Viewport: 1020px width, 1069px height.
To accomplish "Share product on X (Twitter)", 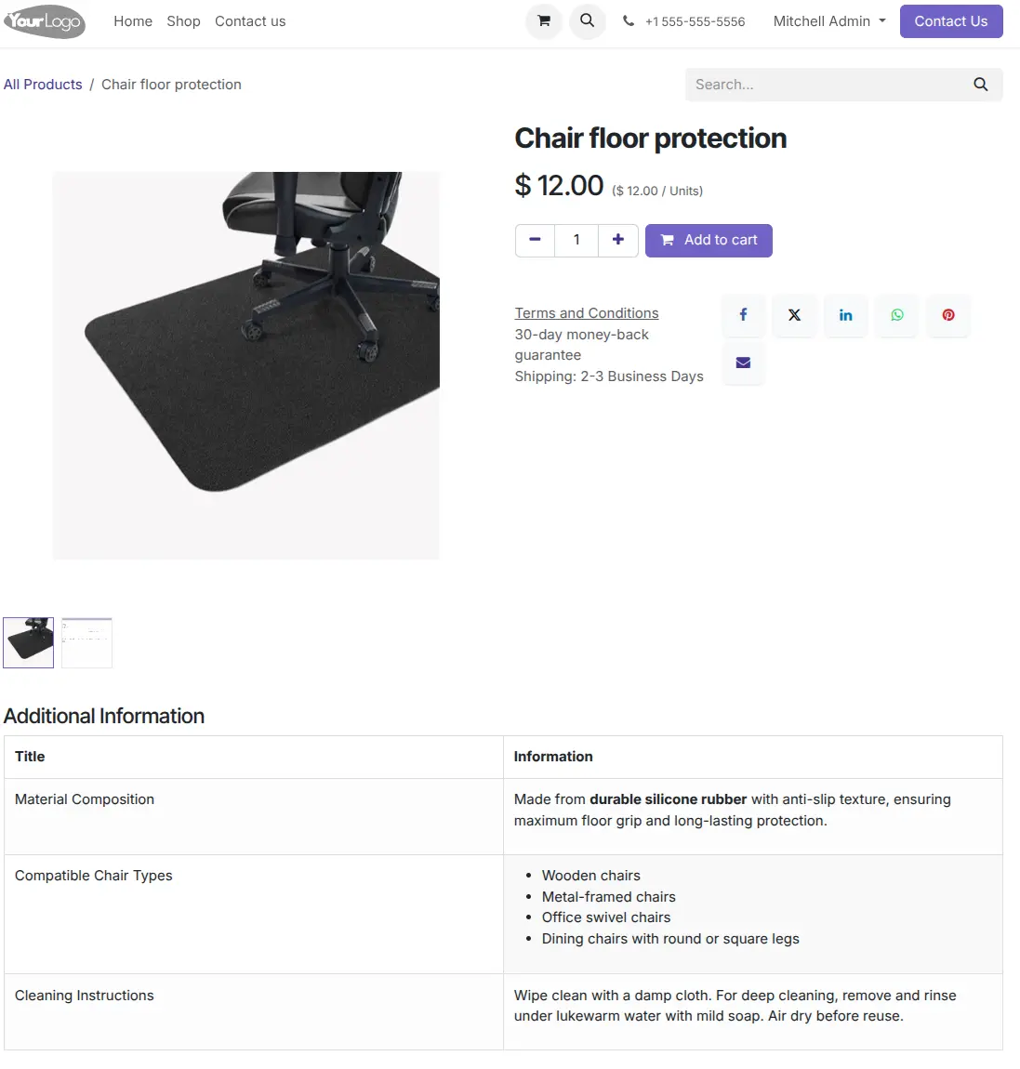I will pos(794,315).
